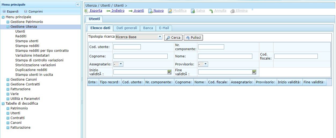The width and height of the screenshot is (336, 138).
Task: Click the Avanti right arrow icon
Action: [x=131, y=11]
